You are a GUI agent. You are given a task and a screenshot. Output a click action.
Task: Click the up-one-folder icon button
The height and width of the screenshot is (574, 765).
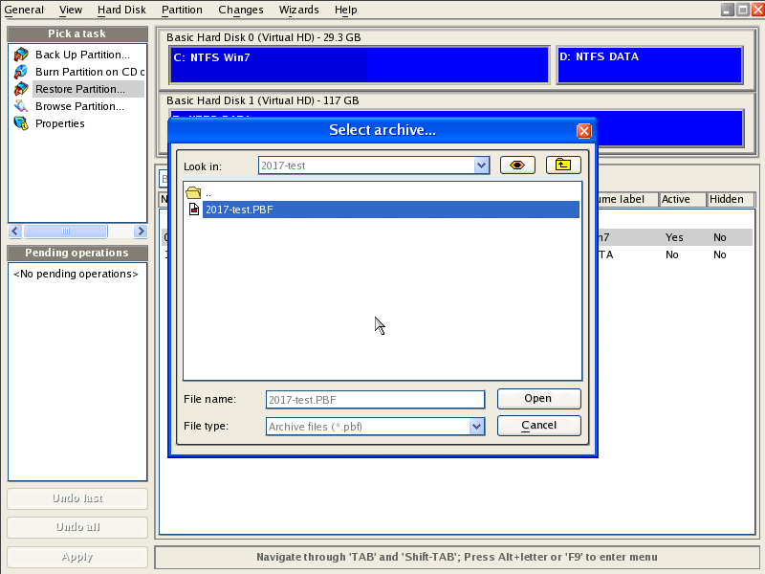pyautogui.click(x=563, y=166)
